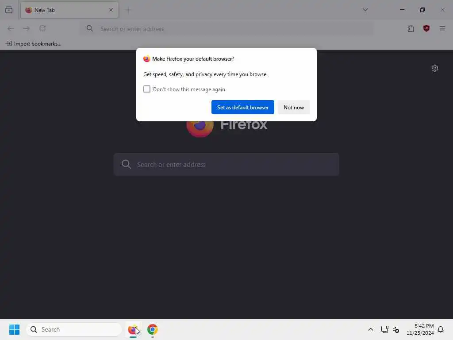Click the Import bookmarks link
Image resolution: width=453 pixels, height=340 pixels.
coord(34,44)
